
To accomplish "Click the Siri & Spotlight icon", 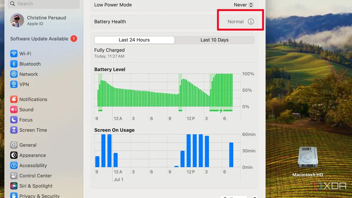I will [x=14, y=186].
